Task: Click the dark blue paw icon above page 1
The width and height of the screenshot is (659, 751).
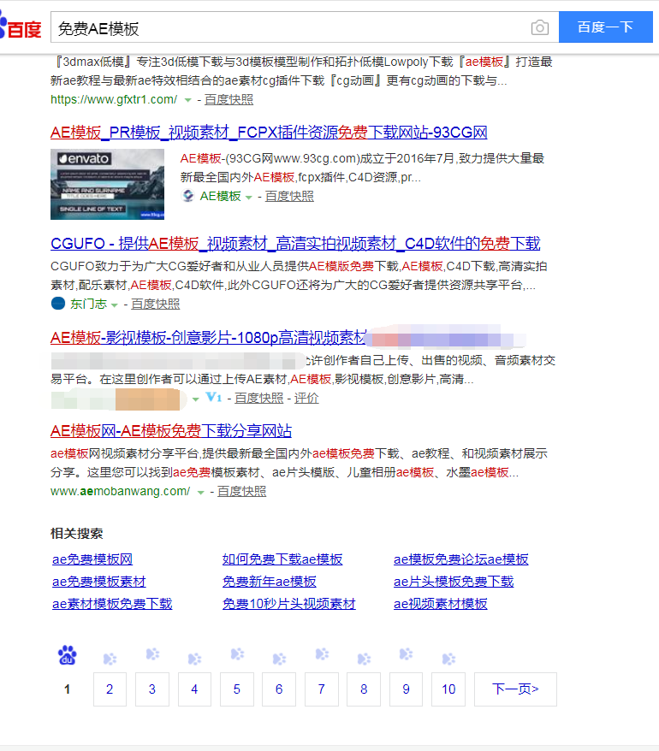Action: coord(67,655)
